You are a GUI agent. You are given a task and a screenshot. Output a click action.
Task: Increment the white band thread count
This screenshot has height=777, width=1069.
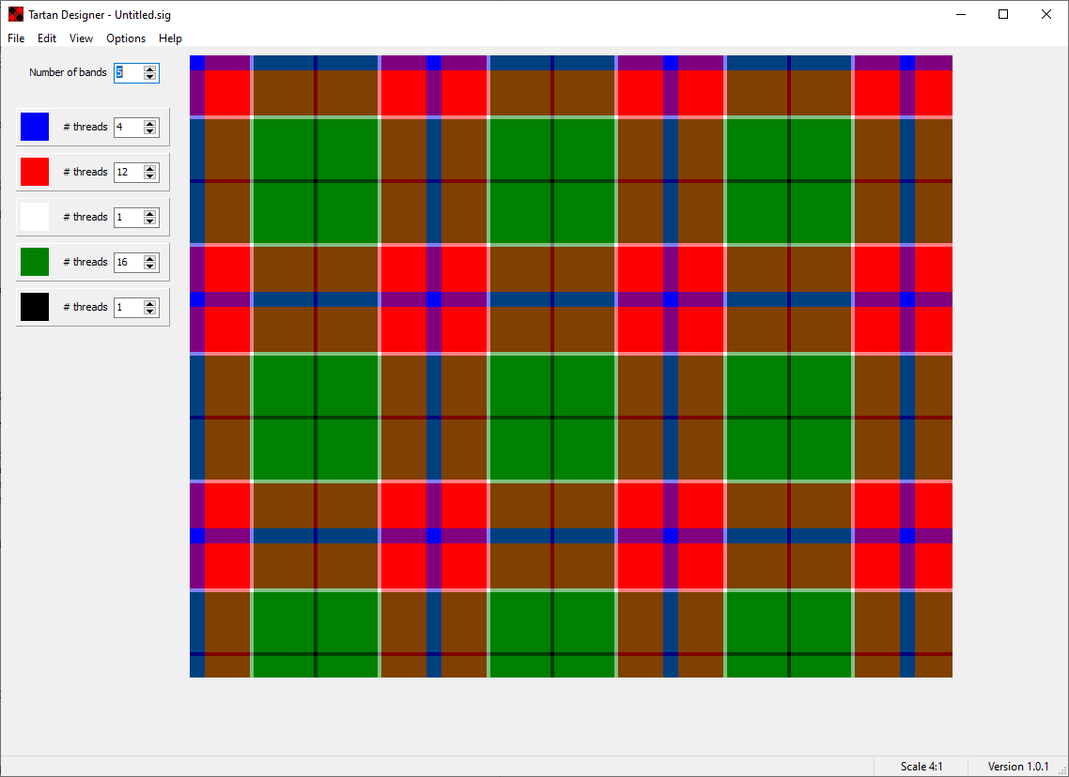pos(150,212)
